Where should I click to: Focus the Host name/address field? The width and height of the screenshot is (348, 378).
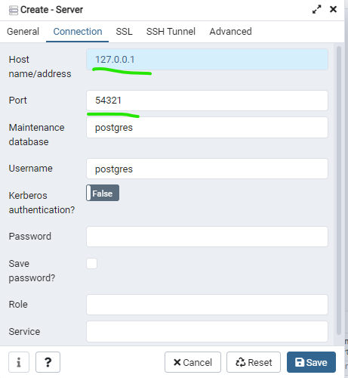click(x=207, y=60)
